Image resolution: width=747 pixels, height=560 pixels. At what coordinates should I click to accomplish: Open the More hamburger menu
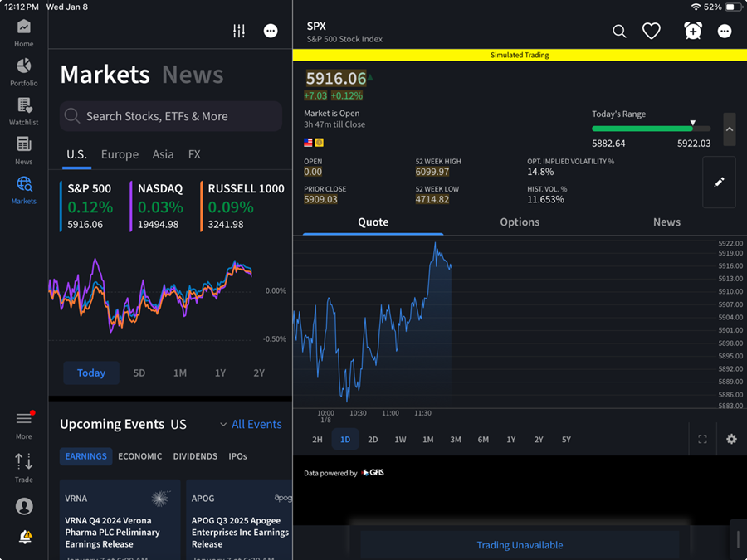24,419
